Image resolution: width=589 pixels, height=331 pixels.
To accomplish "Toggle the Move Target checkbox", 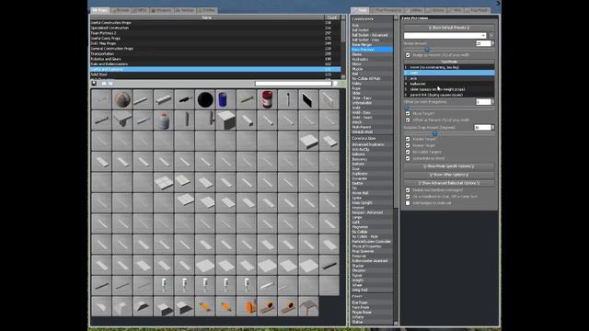I will [408, 113].
